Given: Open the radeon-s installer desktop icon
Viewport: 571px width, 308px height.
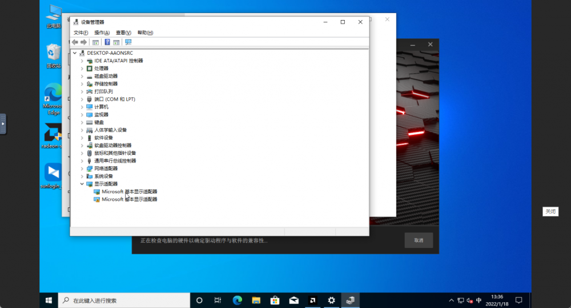Looking at the screenshot, I should tap(52, 135).
